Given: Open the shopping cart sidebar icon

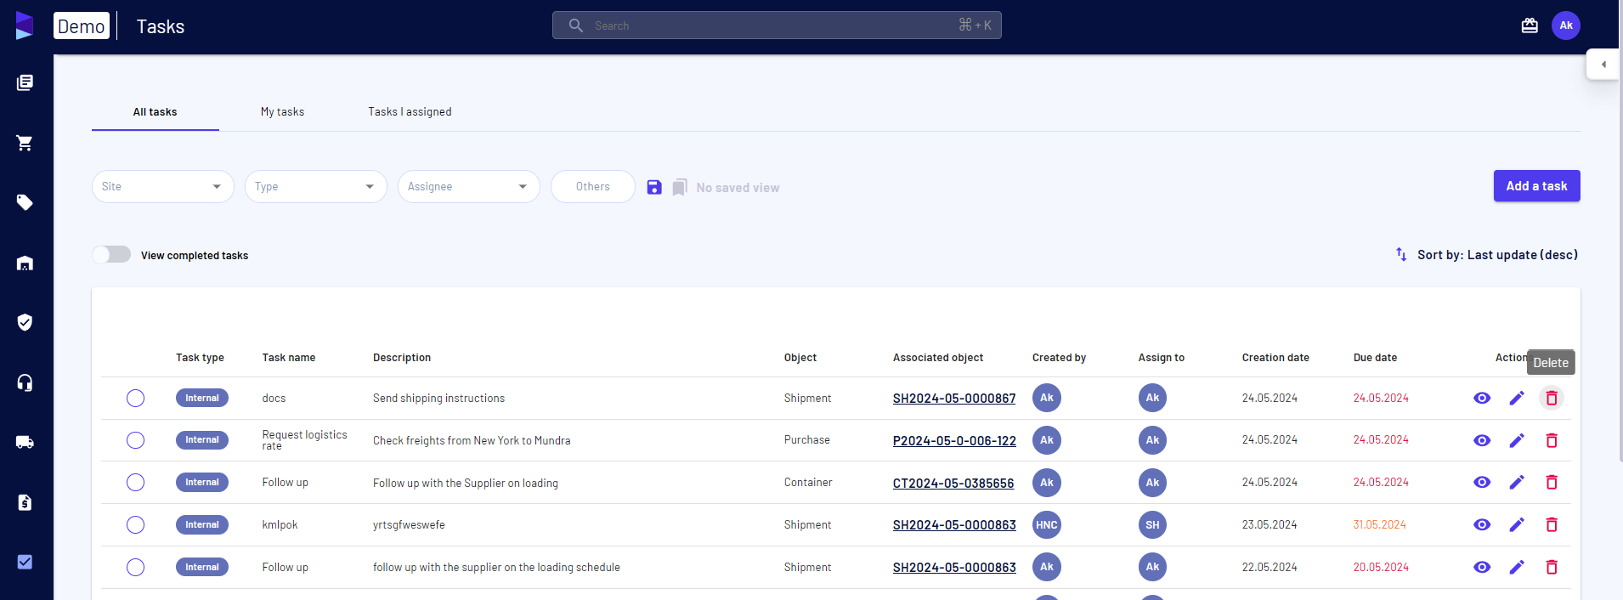Looking at the screenshot, I should click(x=25, y=143).
